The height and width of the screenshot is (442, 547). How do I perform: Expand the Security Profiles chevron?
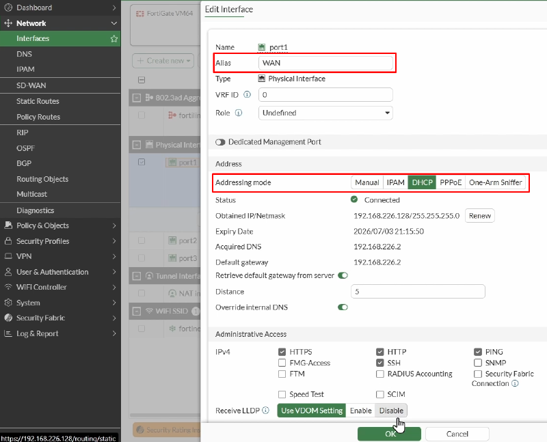(x=114, y=241)
